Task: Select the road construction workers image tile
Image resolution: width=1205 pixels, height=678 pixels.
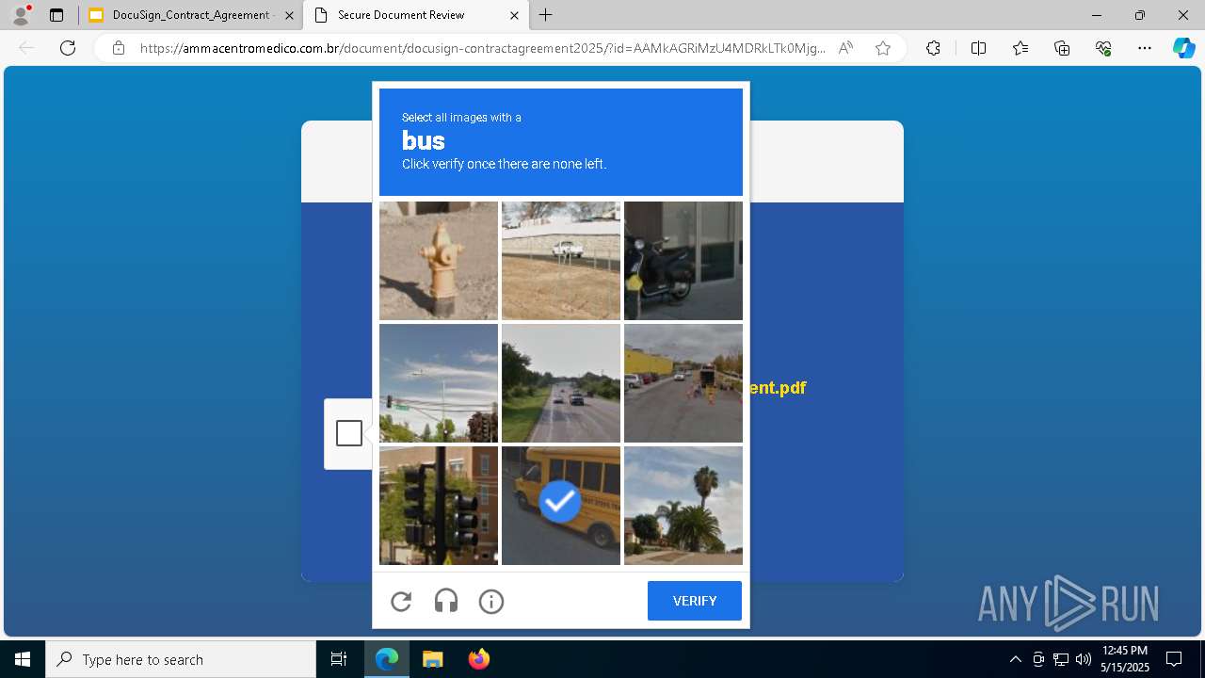Action: click(x=683, y=383)
